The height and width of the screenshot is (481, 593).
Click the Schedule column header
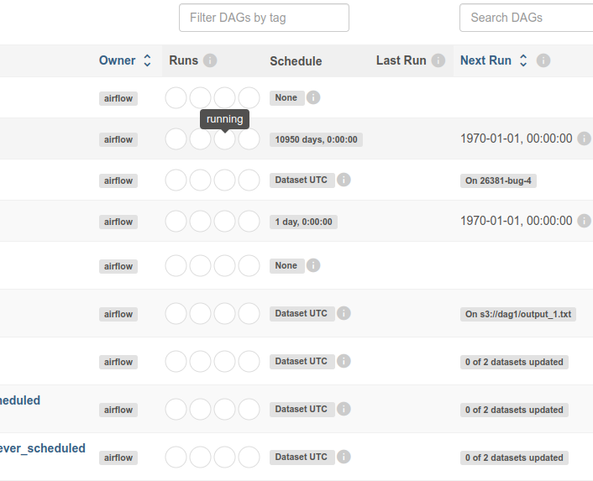pos(296,61)
